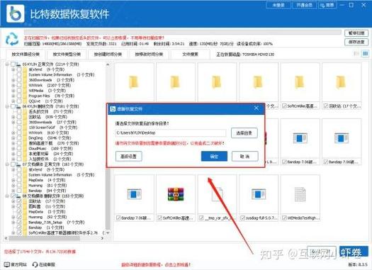This screenshot has height=270, width=372.
Task: Open 高级设置 advanced settings in dialog
Action: point(128,156)
